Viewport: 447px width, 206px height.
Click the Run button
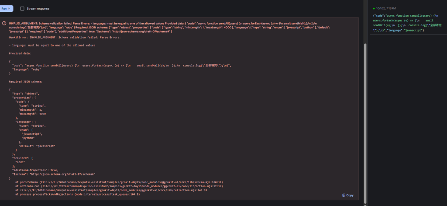click(6, 9)
